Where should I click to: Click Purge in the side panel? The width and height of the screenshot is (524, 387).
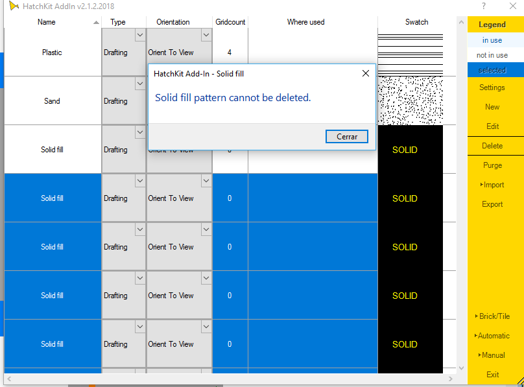click(x=492, y=165)
